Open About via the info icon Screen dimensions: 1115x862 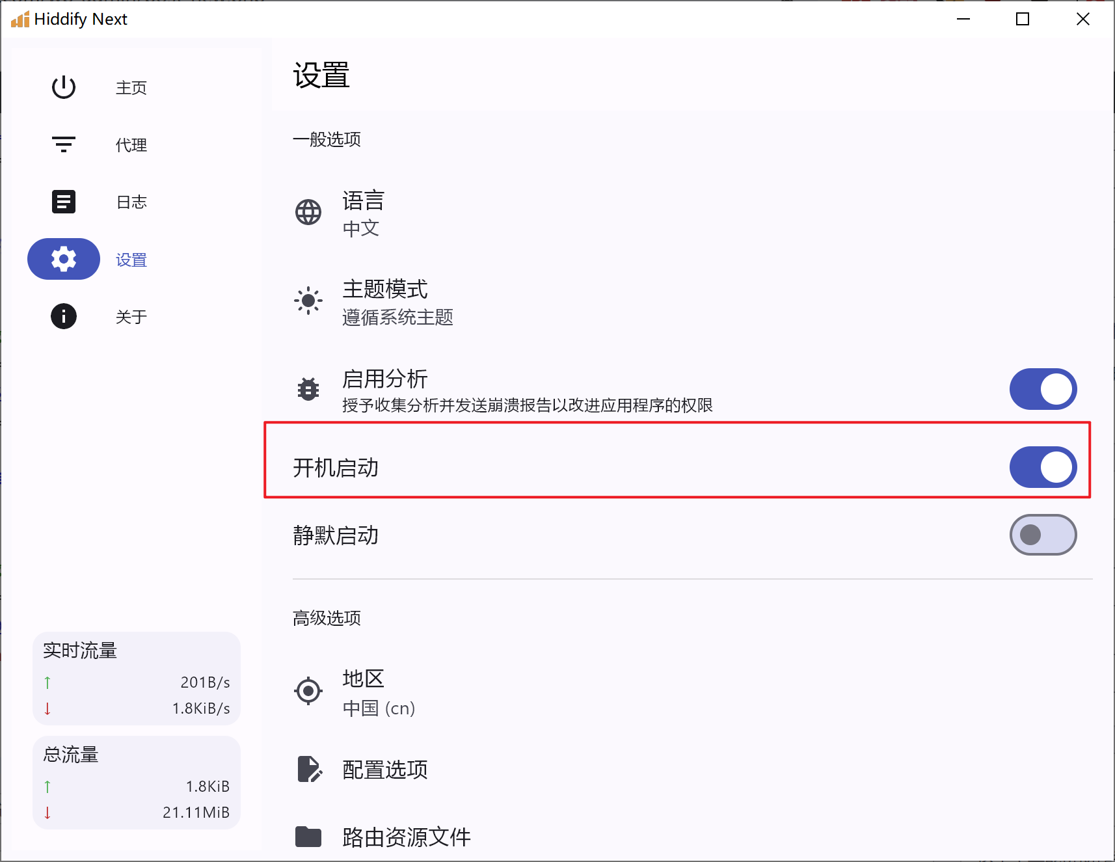click(64, 316)
